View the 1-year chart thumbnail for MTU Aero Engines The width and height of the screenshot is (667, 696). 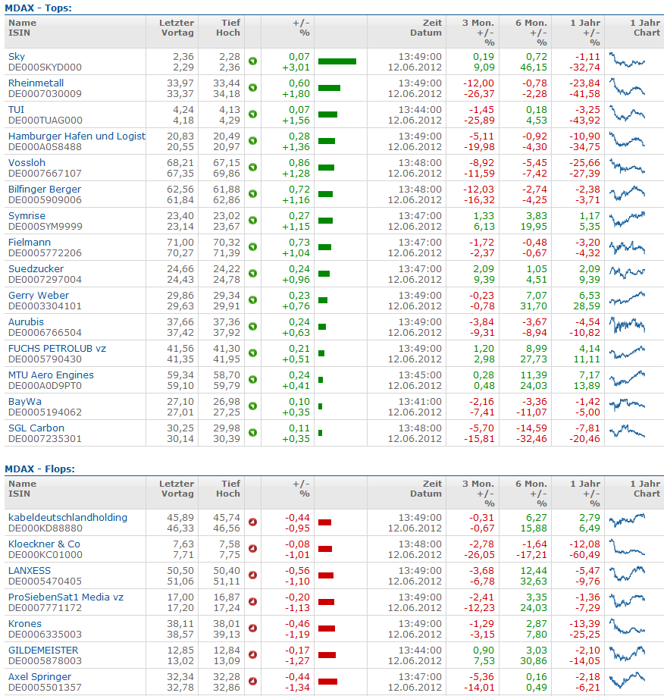[x=627, y=378]
